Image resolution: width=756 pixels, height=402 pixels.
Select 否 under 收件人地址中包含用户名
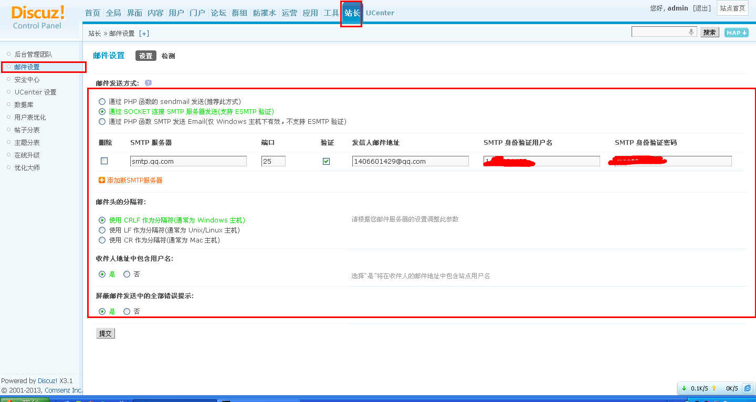point(127,274)
